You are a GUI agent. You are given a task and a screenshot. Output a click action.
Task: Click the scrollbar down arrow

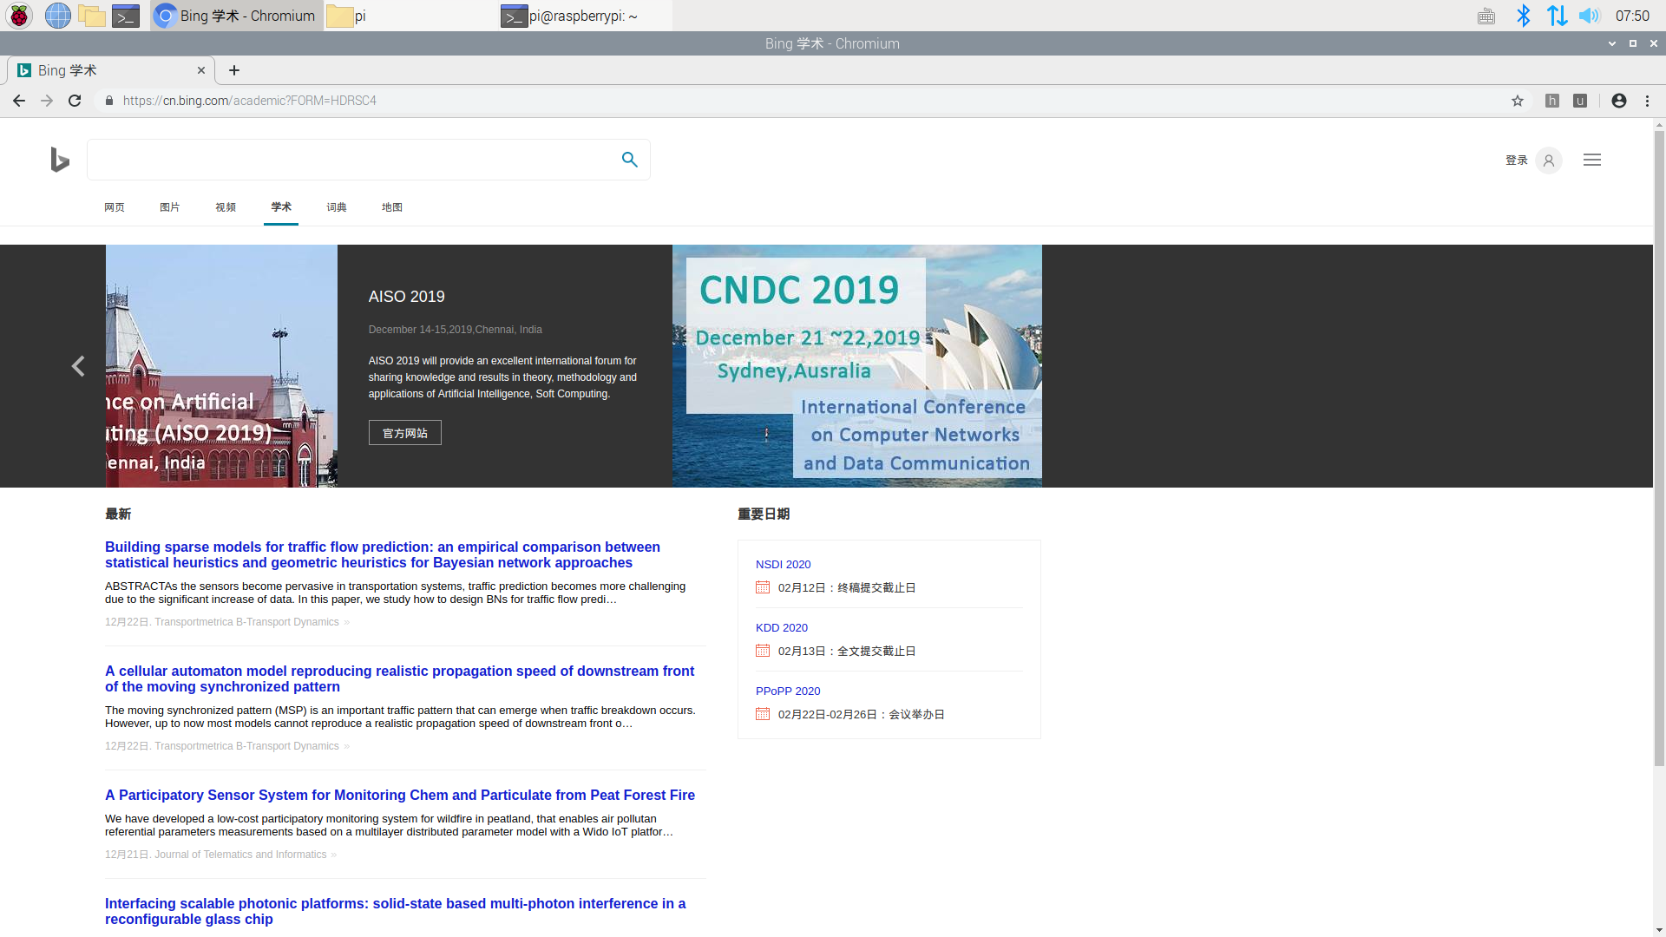(1659, 930)
